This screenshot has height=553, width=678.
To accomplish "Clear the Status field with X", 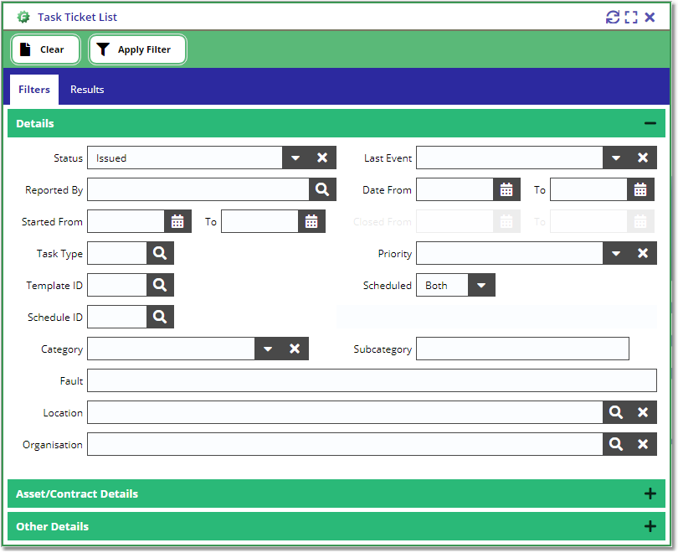I will (322, 158).
